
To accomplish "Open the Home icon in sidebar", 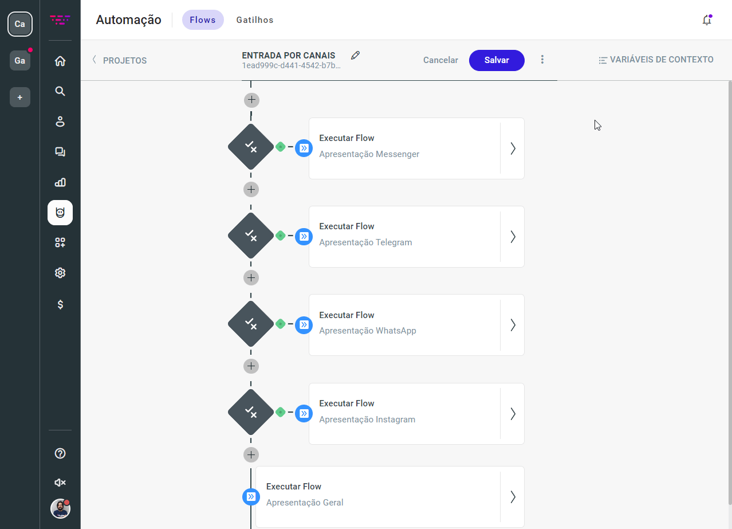I will (x=60, y=61).
